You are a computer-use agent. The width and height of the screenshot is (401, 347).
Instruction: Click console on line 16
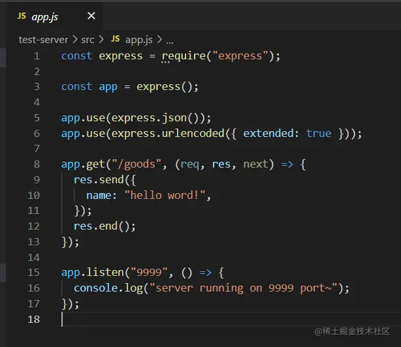[95, 288]
